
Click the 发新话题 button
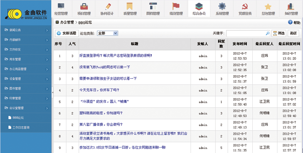click(66, 33)
